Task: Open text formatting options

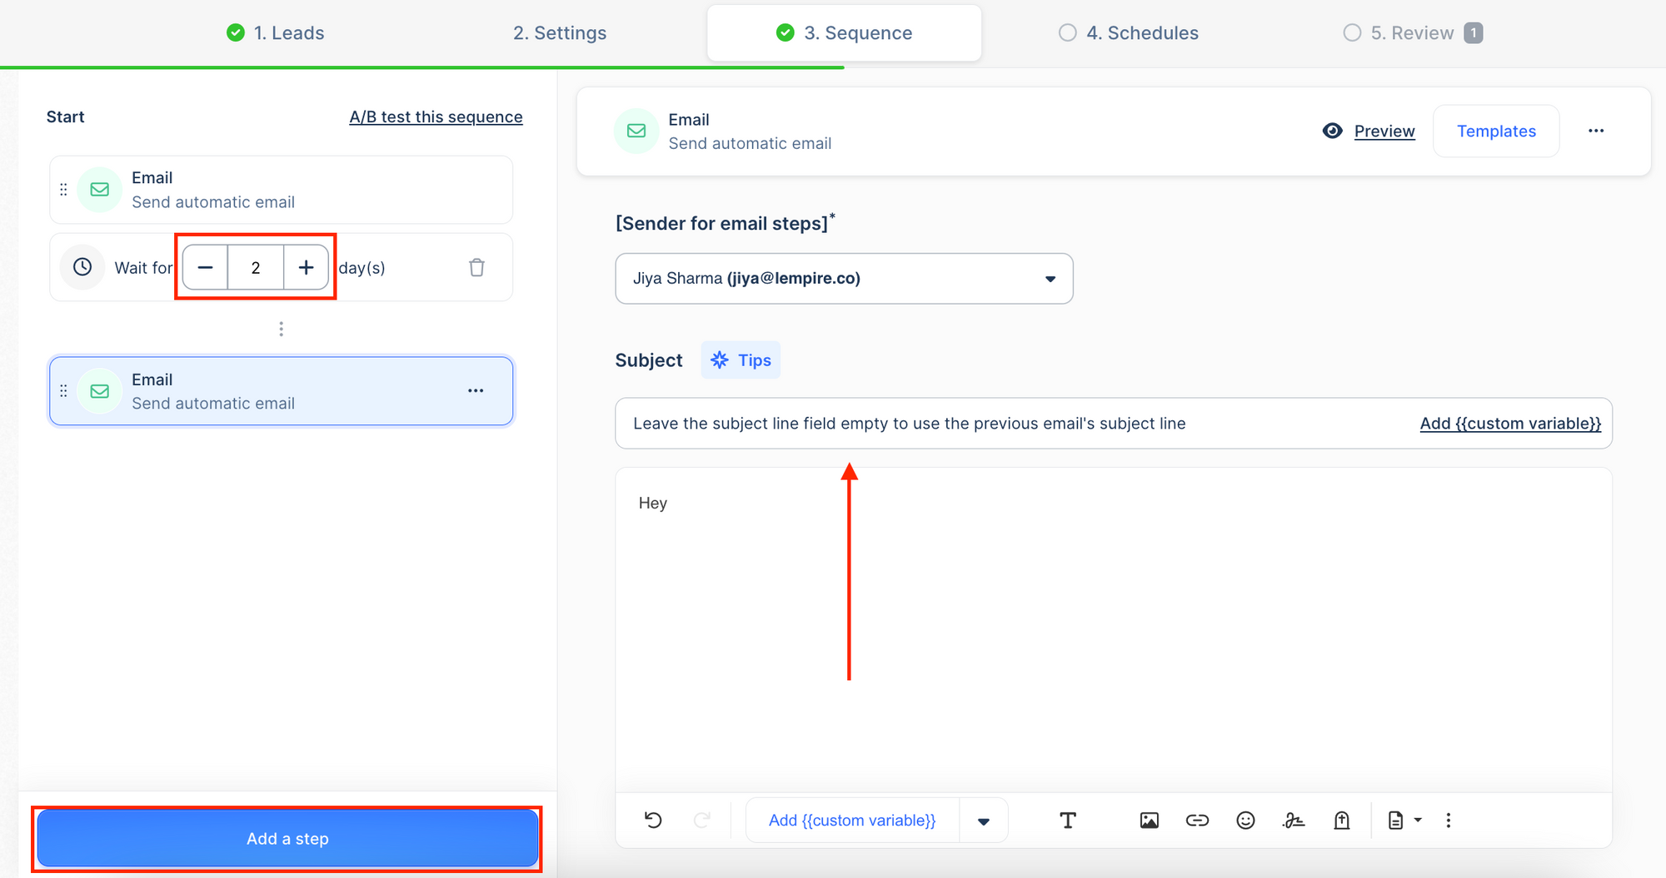Action: (1069, 820)
